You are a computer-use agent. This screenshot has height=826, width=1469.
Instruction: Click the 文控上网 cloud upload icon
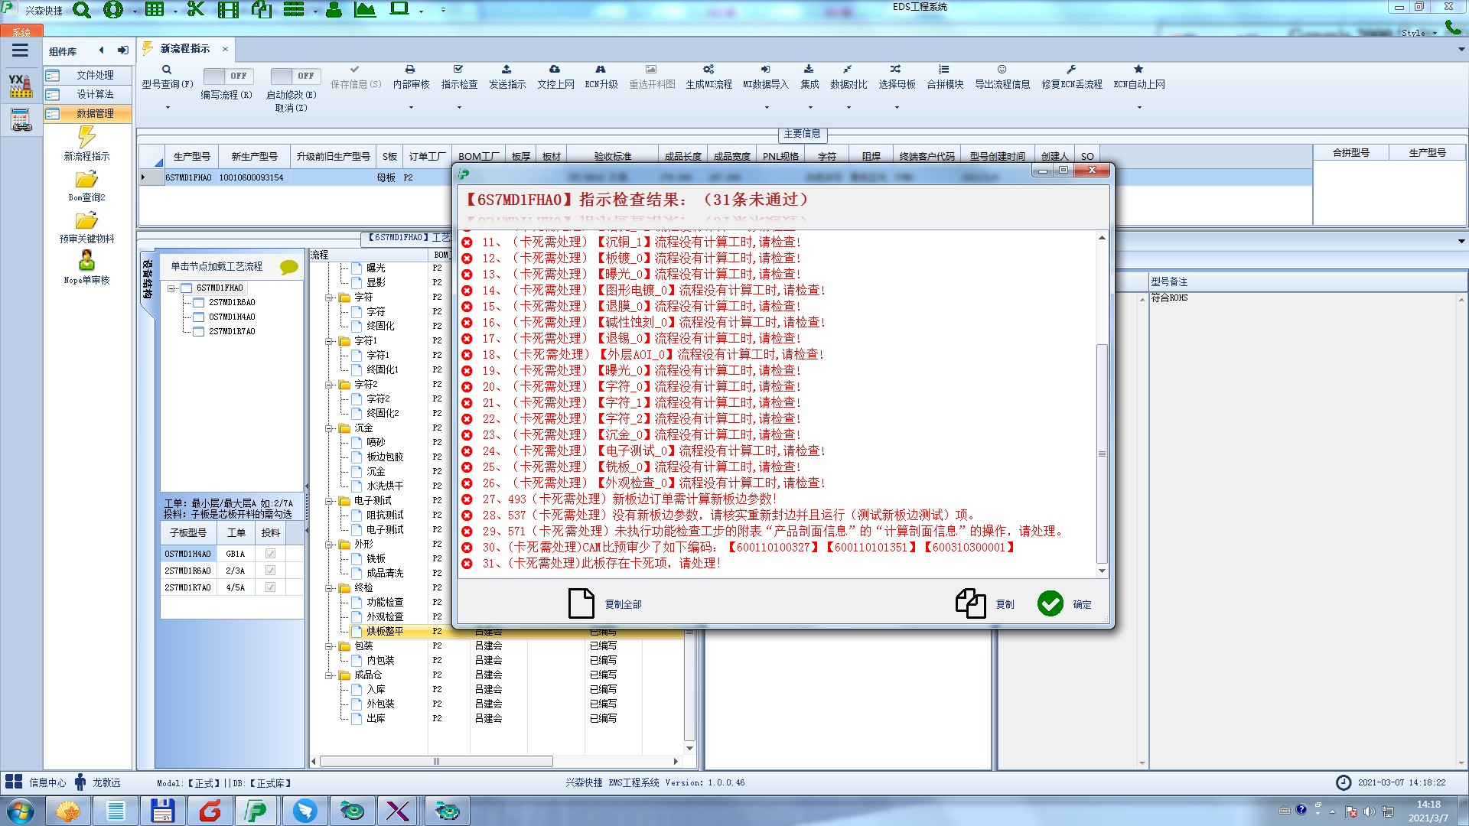pyautogui.click(x=555, y=70)
